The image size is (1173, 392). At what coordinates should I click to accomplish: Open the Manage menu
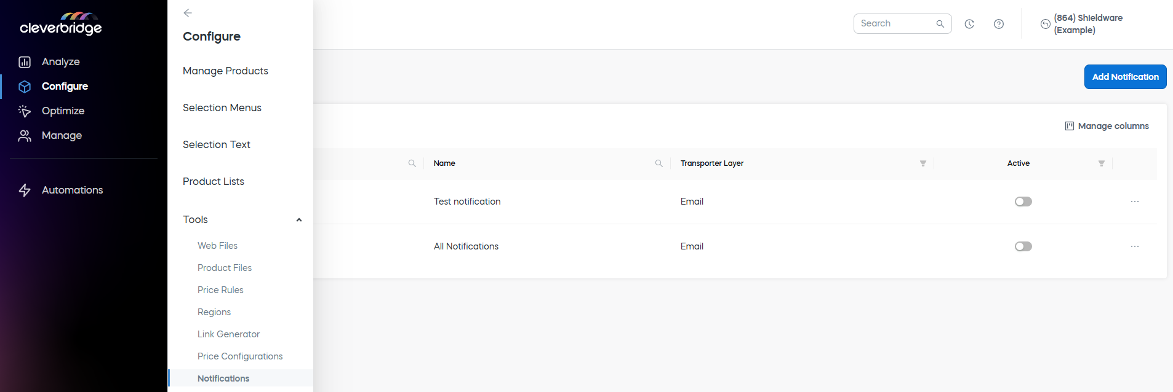pos(62,136)
